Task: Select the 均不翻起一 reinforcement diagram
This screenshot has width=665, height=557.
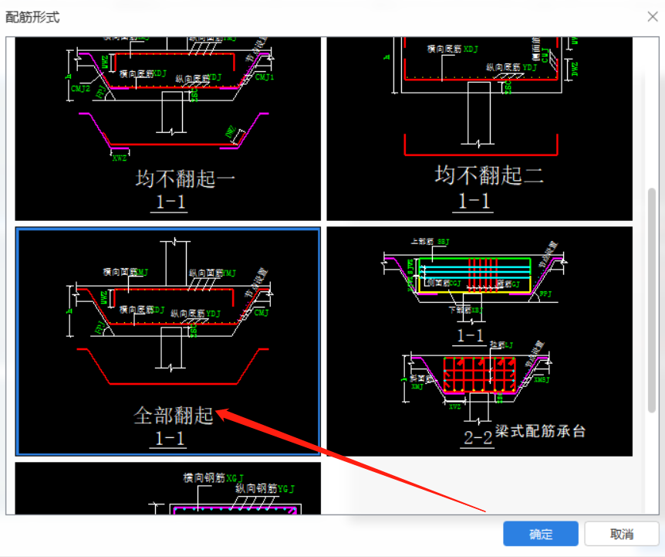Action: point(168,129)
